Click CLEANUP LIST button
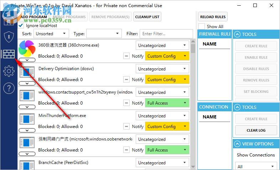 (x=147, y=17)
